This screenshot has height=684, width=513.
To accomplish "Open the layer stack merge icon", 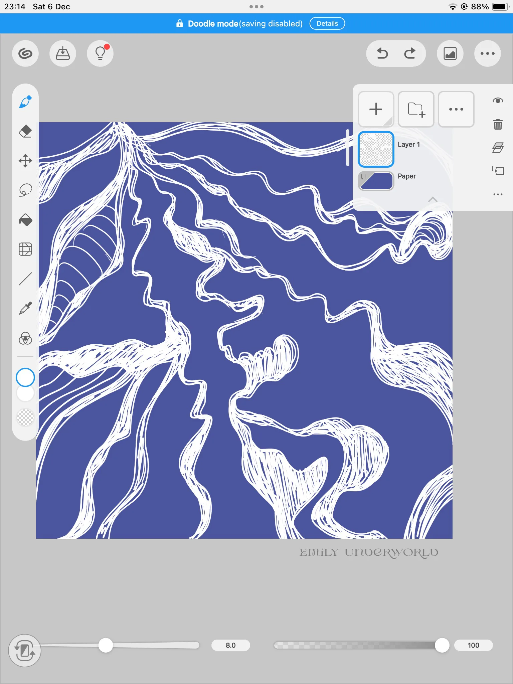I will click(498, 148).
